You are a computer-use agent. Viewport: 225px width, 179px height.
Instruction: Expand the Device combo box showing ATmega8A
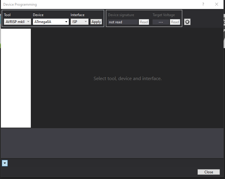click(51, 22)
